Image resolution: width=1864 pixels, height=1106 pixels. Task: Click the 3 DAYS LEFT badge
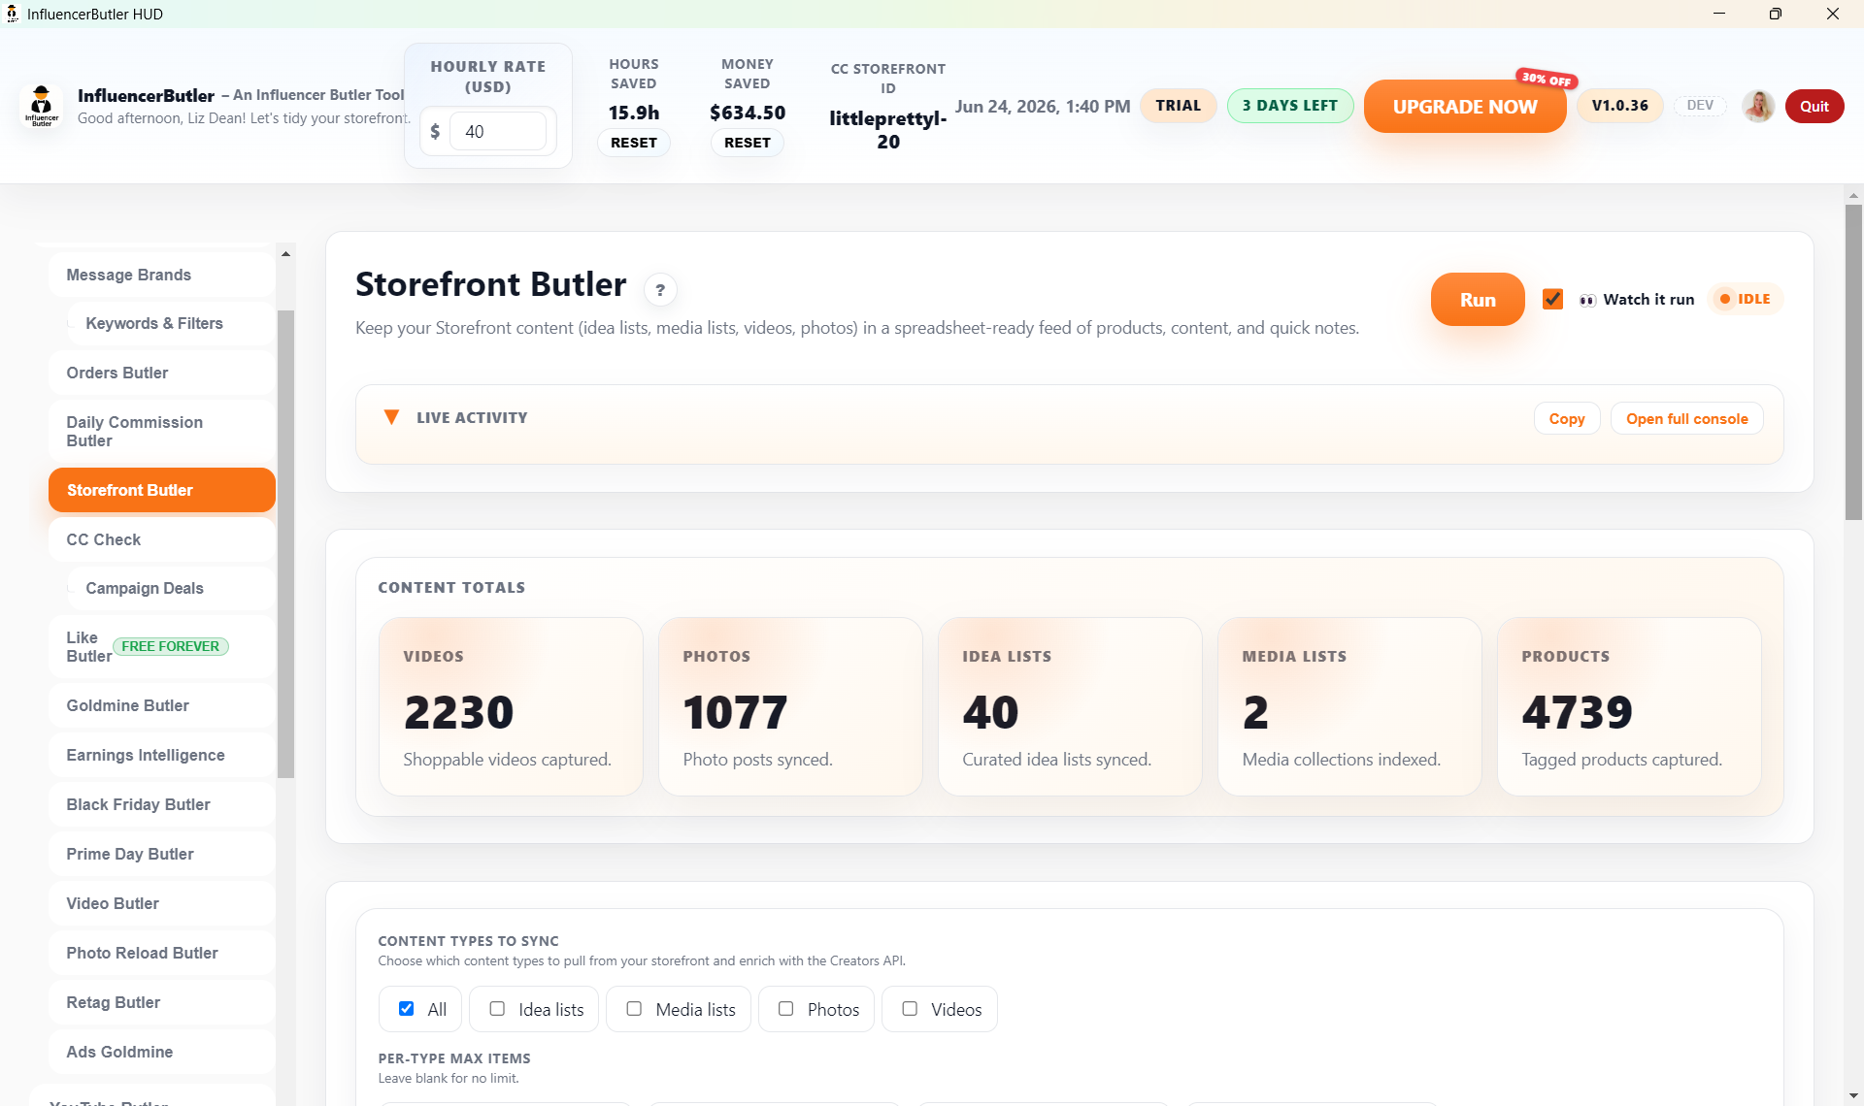[1290, 105]
